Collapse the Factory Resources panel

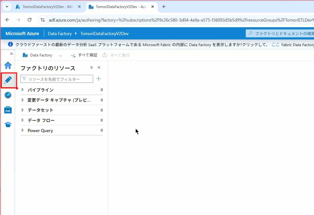(x=99, y=68)
